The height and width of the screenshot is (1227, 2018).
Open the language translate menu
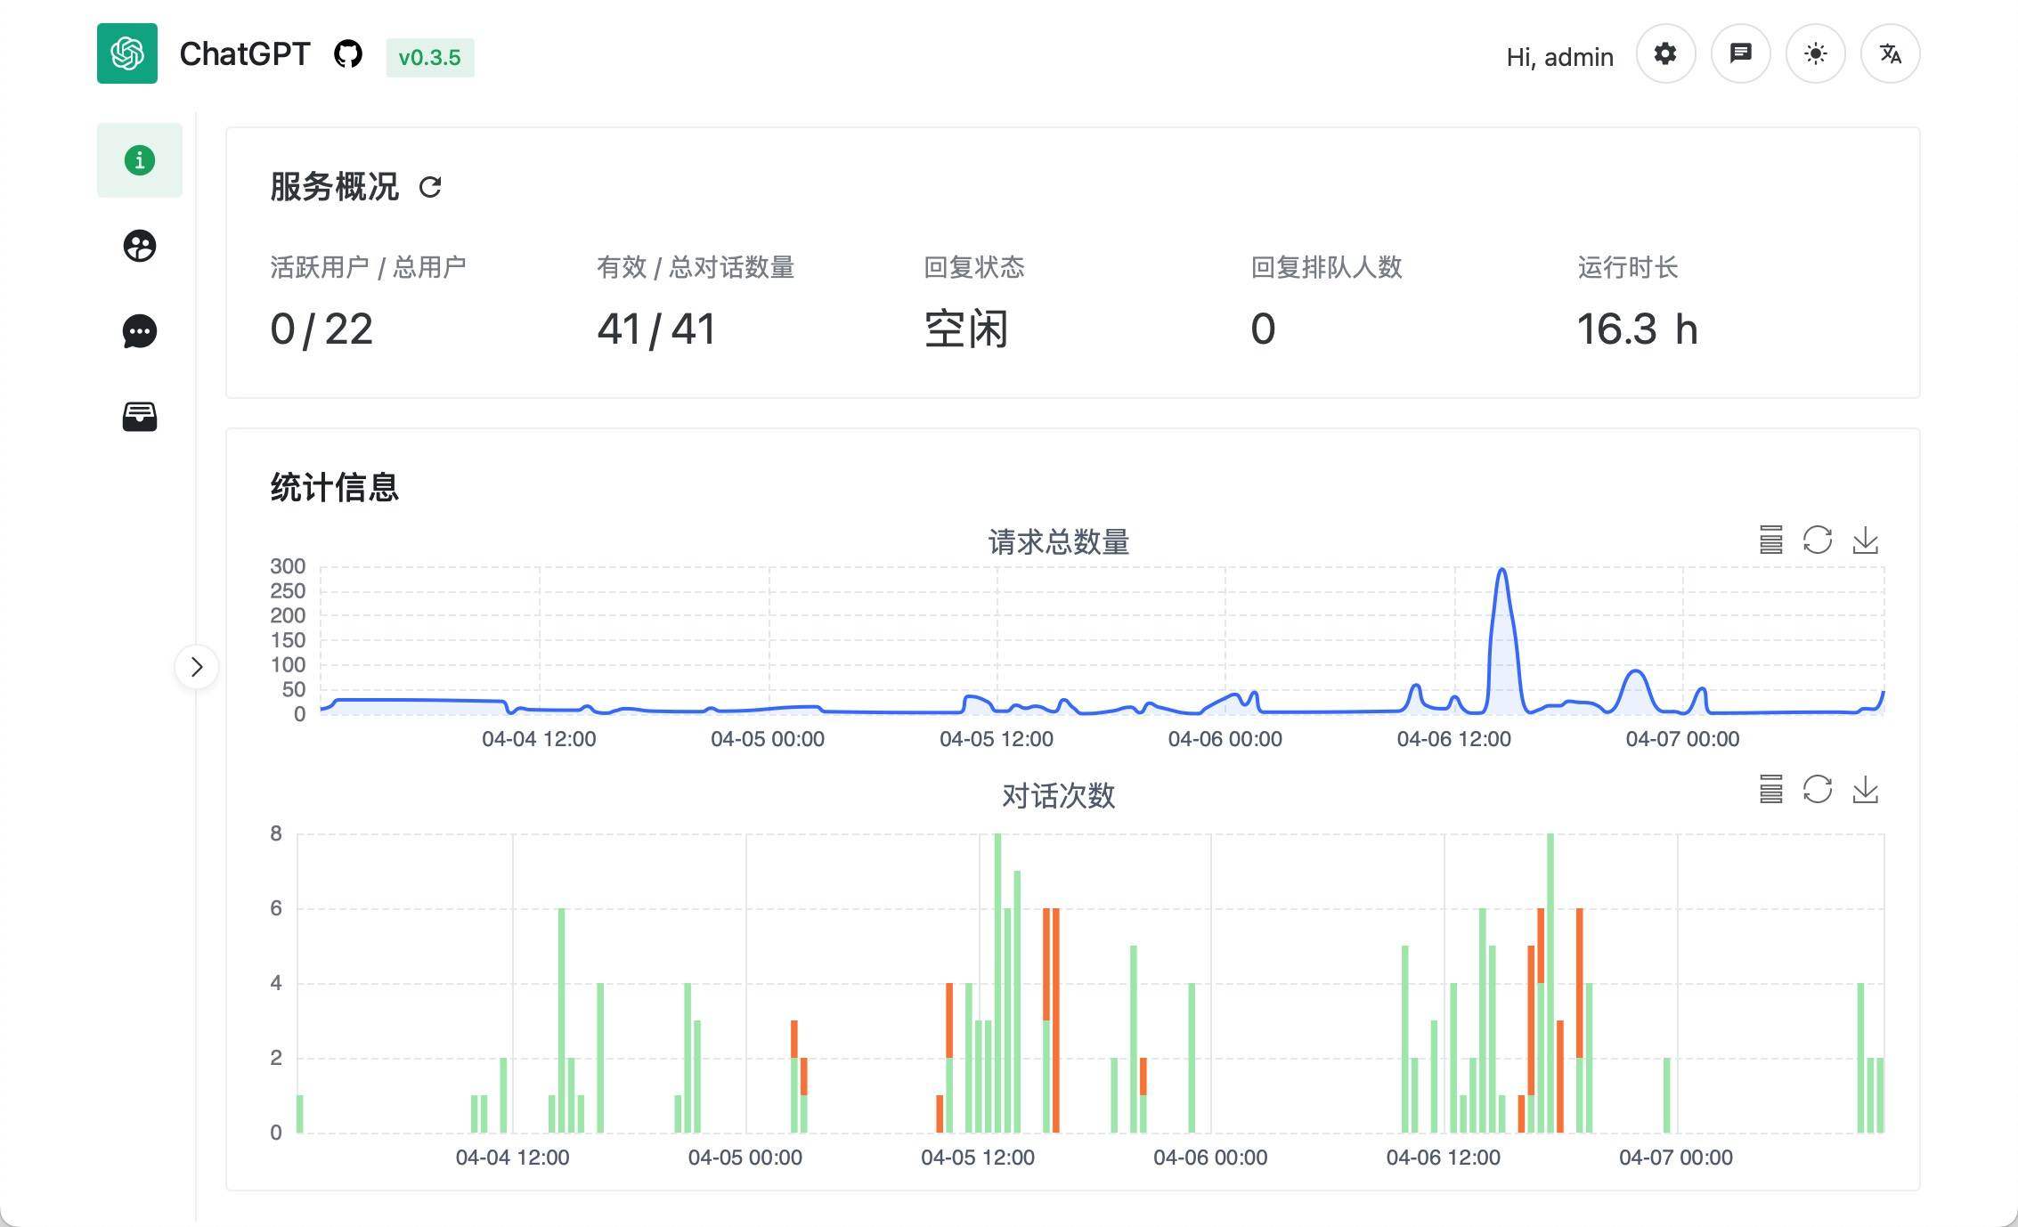(x=1890, y=54)
